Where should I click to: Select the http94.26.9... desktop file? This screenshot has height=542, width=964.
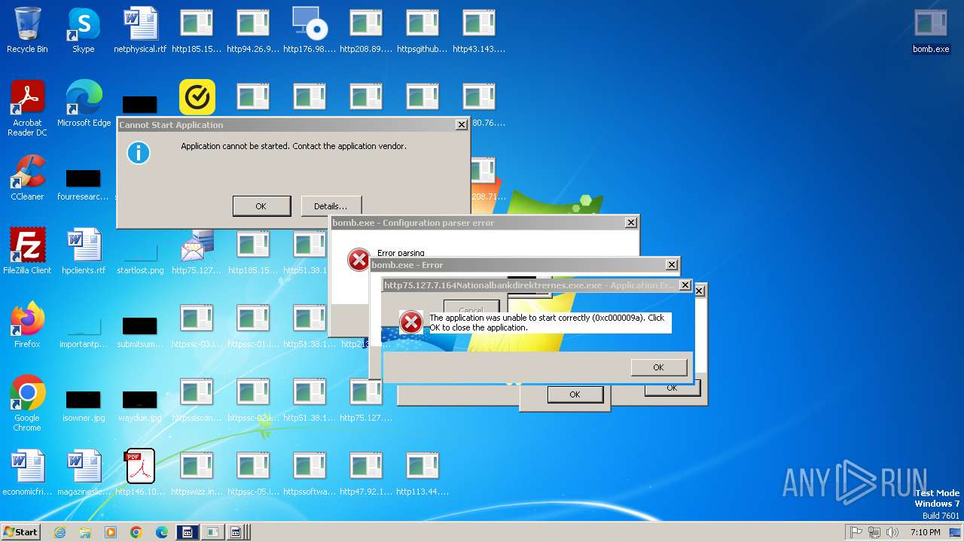pos(253,30)
